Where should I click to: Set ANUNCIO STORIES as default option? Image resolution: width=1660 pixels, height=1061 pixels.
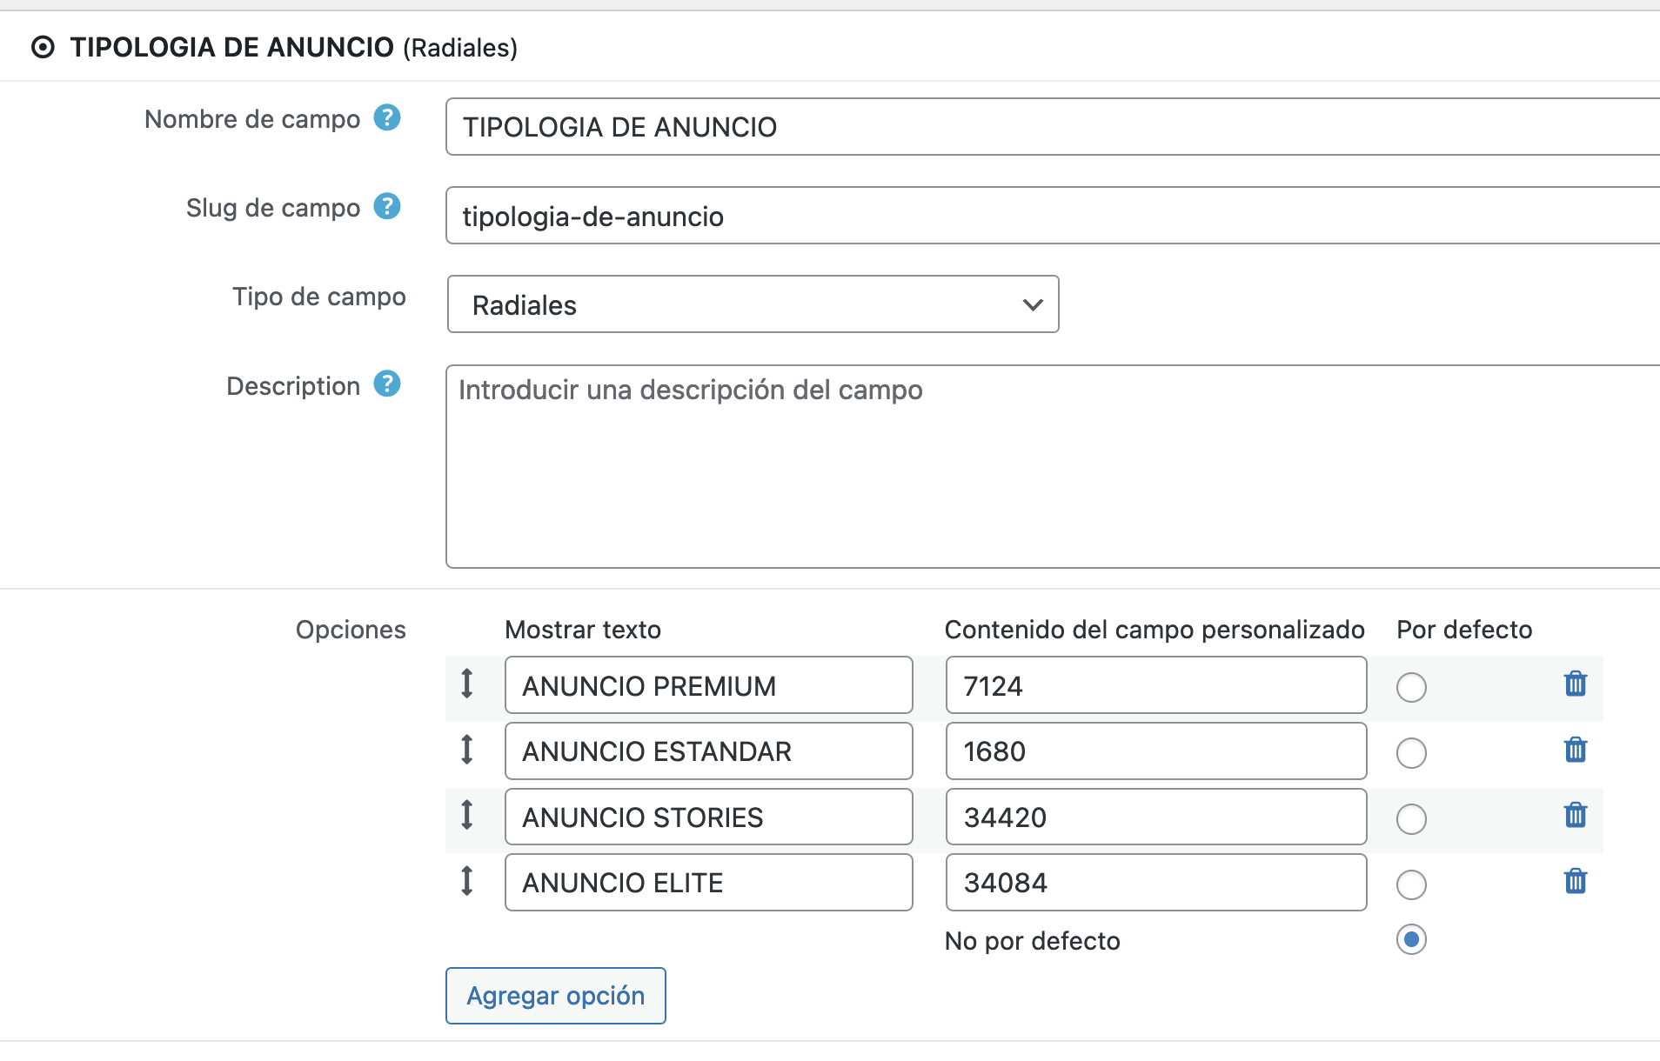tap(1411, 818)
